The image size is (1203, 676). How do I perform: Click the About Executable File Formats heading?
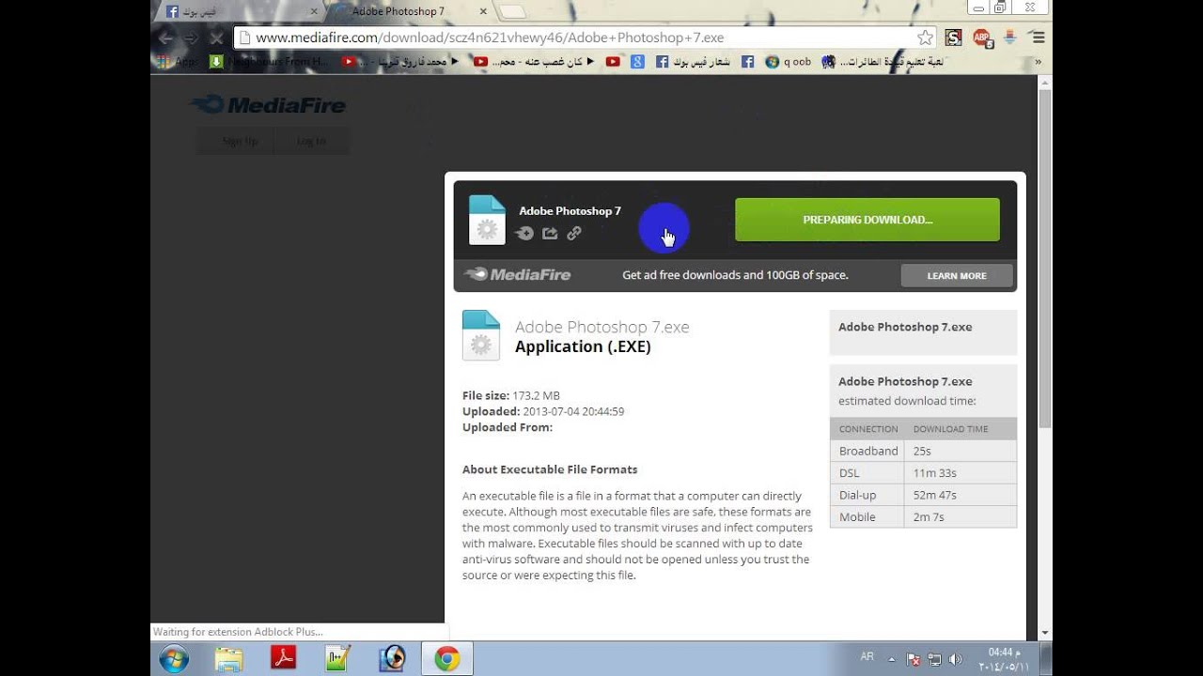point(550,469)
